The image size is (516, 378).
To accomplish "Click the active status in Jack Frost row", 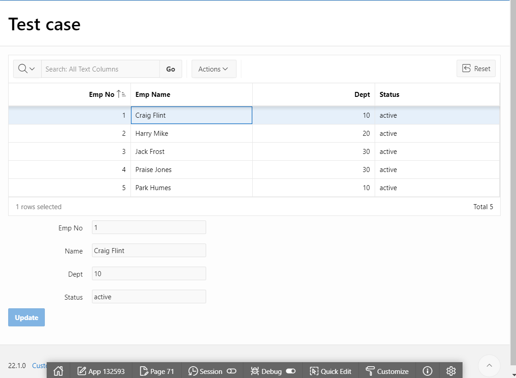I will [x=437, y=151].
